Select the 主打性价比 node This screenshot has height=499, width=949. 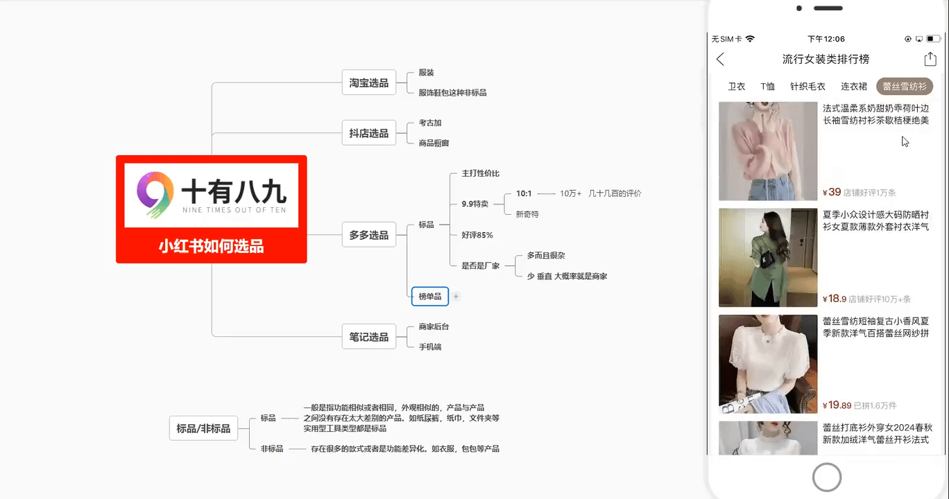pyautogui.click(x=481, y=173)
